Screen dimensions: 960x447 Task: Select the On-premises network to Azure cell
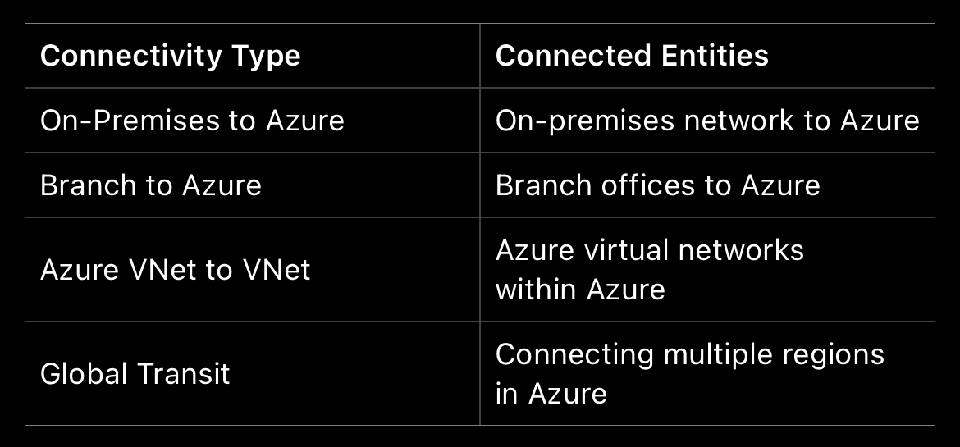[706, 121]
